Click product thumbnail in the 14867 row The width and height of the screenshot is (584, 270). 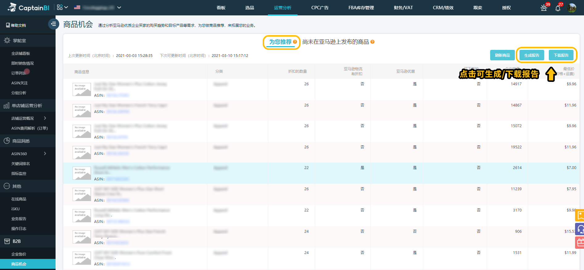[82, 111]
